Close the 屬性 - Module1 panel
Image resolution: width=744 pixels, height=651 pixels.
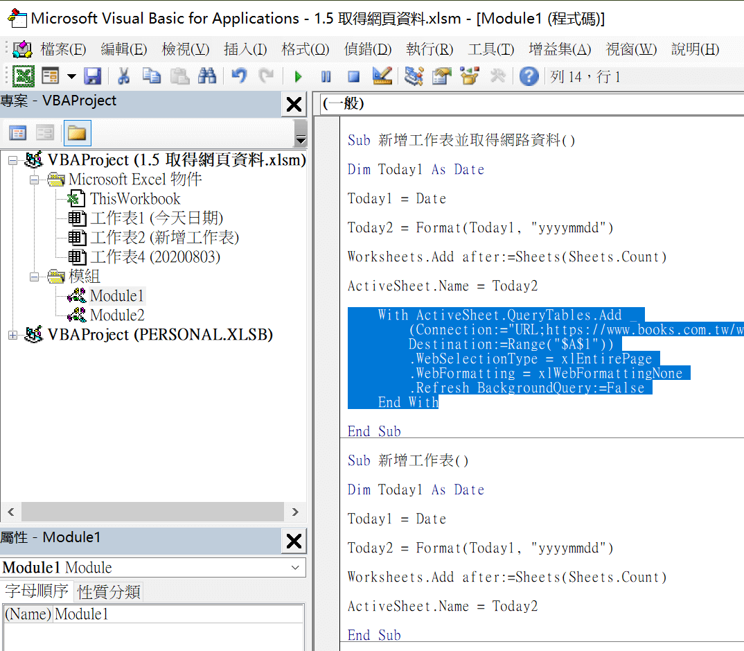click(x=294, y=541)
